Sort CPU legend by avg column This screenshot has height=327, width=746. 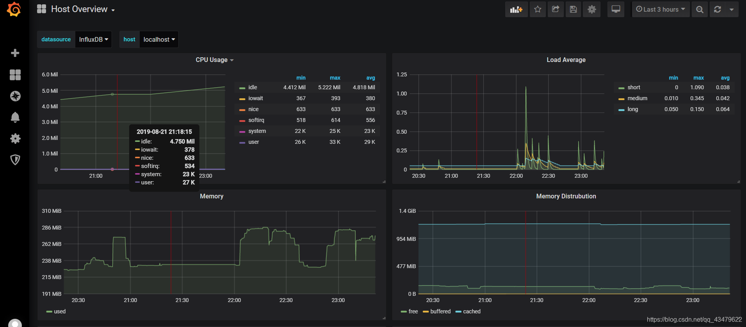tap(370, 78)
